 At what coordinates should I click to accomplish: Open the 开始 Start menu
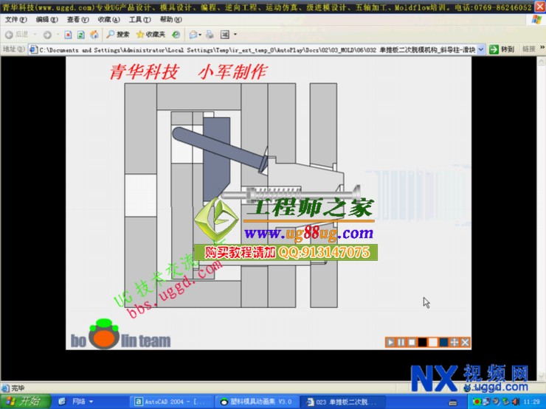[25, 402]
